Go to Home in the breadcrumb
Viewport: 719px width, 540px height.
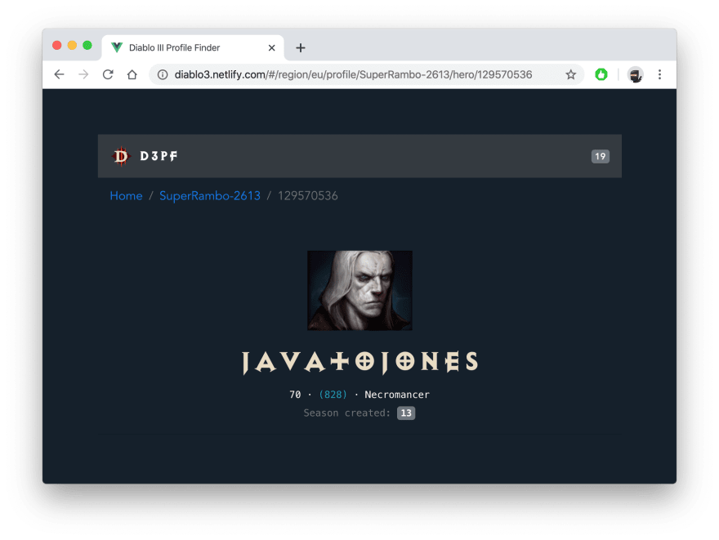pyautogui.click(x=126, y=196)
